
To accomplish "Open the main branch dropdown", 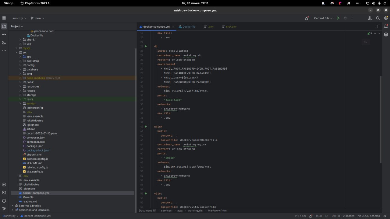I will point(37,18).
